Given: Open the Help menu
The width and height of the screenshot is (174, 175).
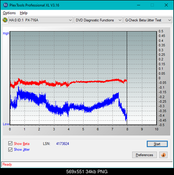Looking at the screenshot, I should [x=24, y=13].
